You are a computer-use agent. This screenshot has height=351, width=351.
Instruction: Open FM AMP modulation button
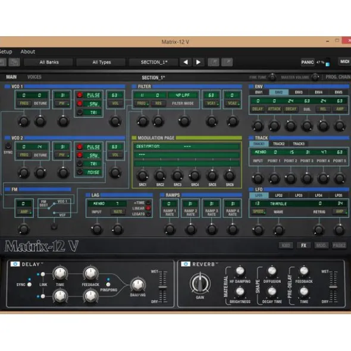click(24, 212)
